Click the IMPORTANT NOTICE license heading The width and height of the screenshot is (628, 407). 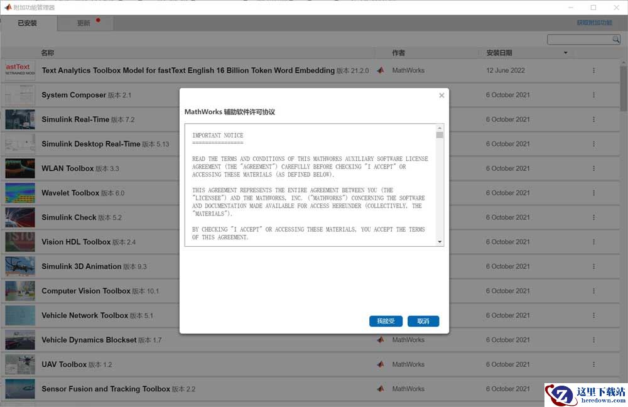[217, 136]
